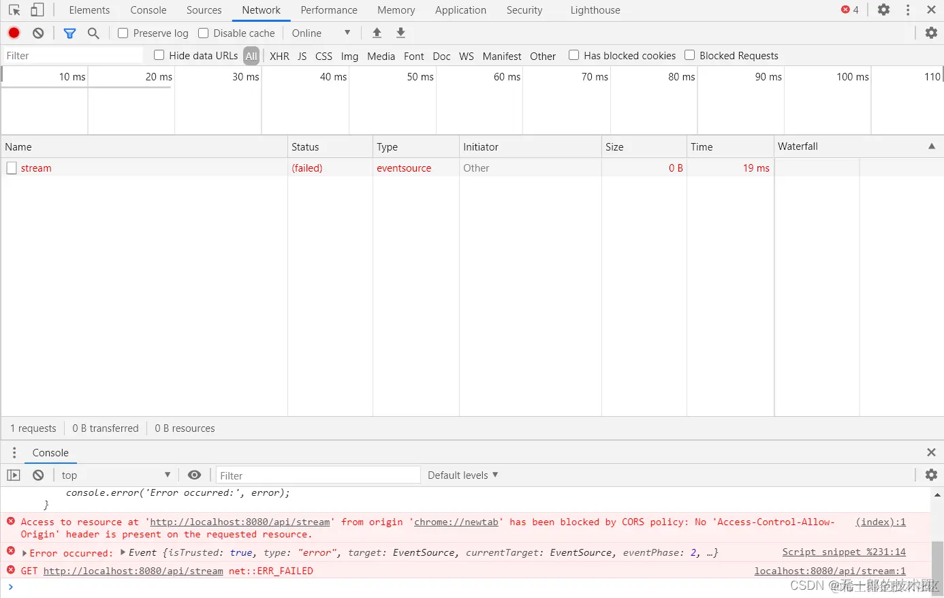Open the Memory tab
The width and height of the screenshot is (944, 598).
pos(396,10)
